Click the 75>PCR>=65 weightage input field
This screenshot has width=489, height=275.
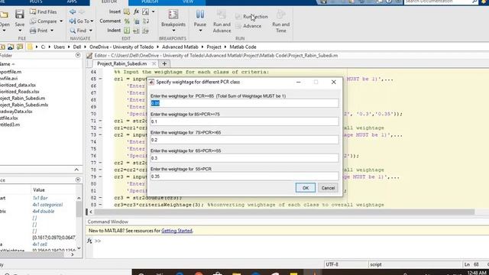(244, 140)
